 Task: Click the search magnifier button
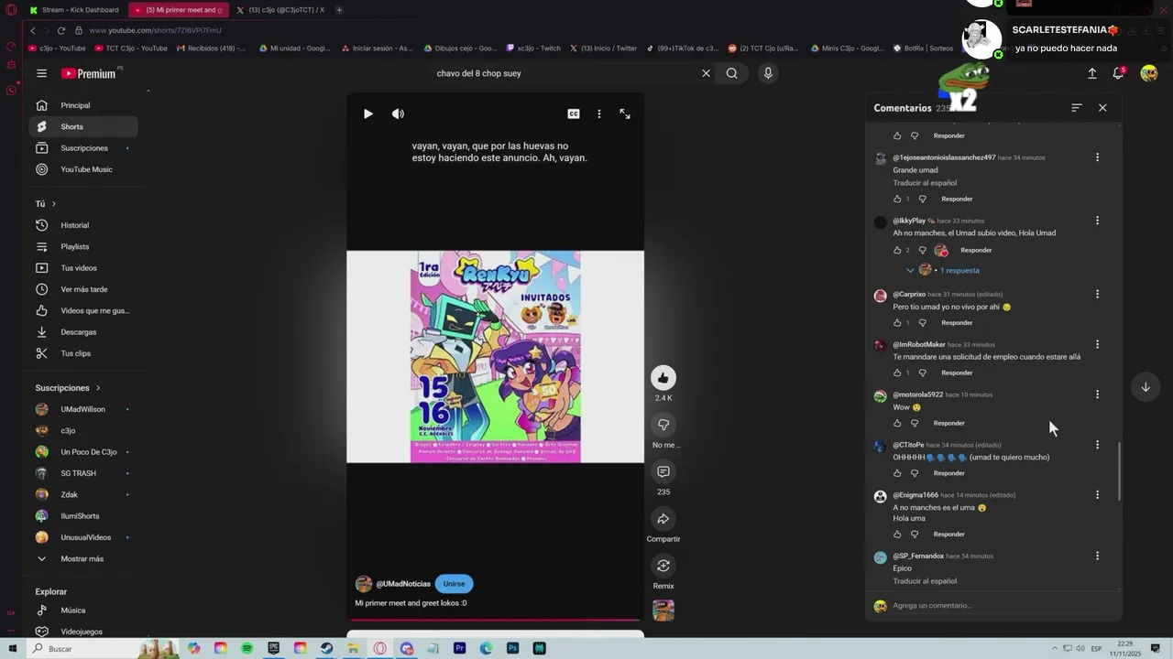coord(731,73)
